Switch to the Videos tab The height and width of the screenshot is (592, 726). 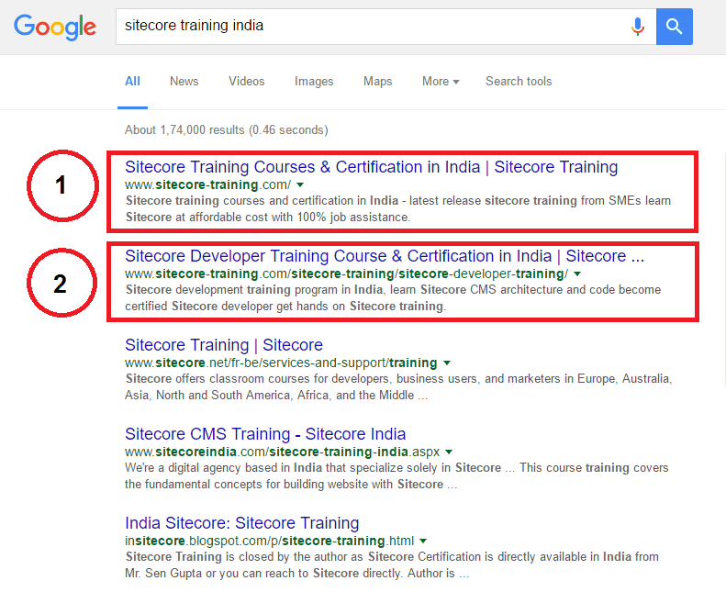pyautogui.click(x=246, y=82)
